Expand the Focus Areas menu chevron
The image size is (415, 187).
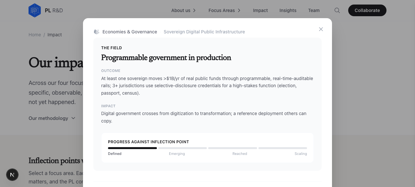coord(239,10)
